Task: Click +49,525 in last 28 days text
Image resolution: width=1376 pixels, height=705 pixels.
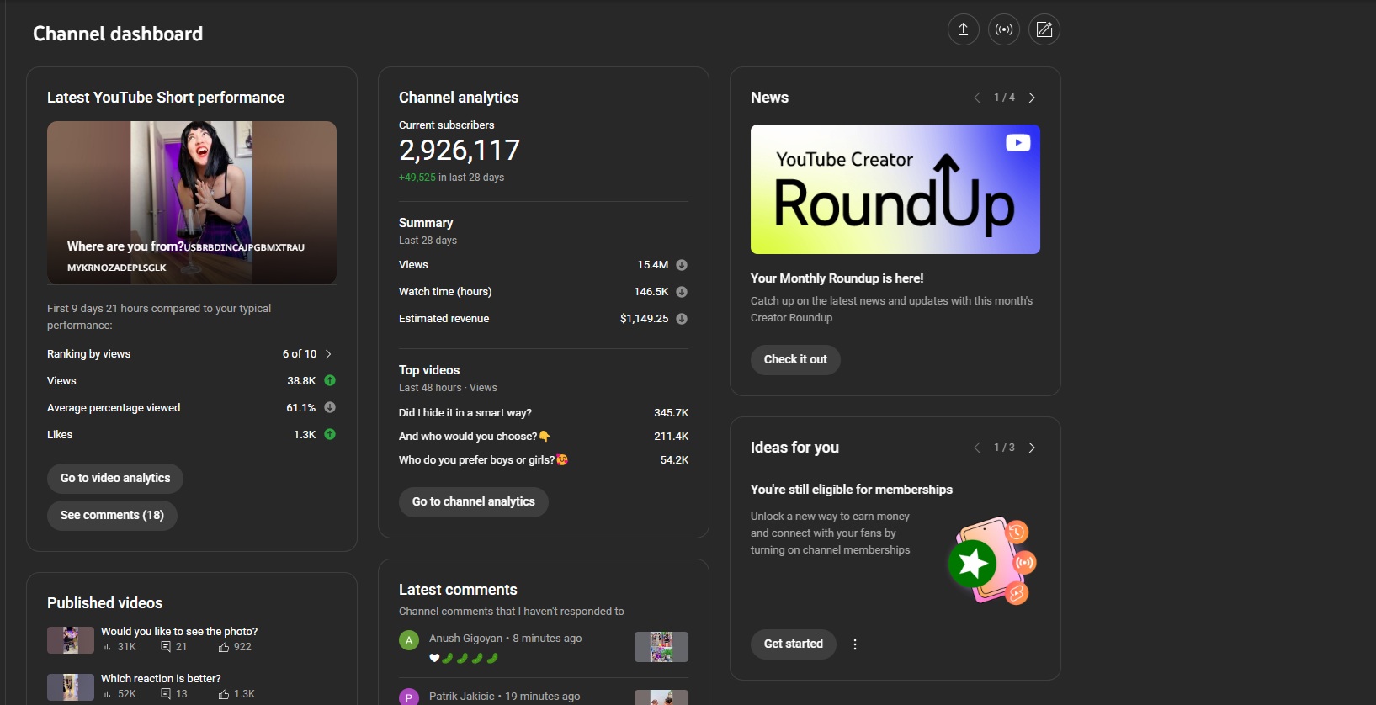Action: click(451, 178)
